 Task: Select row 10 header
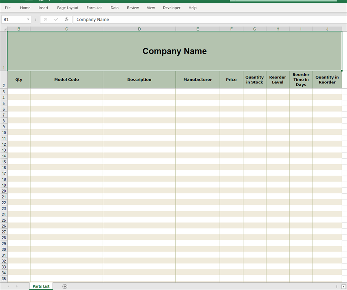[x=3, y=133]
